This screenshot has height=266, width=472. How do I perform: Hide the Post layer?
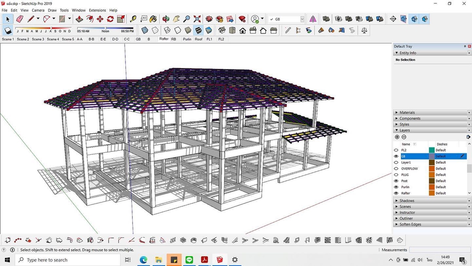point(396,181)
